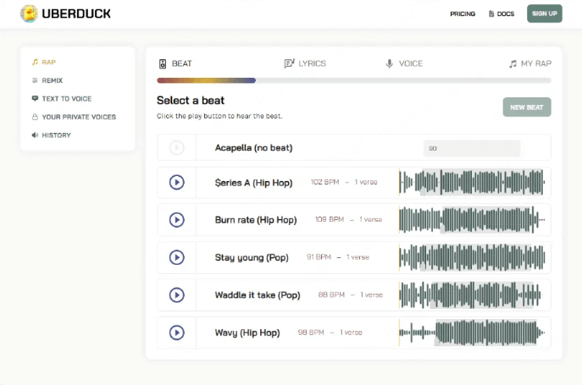Play the Burn rate beat preview

click(176, 219)
